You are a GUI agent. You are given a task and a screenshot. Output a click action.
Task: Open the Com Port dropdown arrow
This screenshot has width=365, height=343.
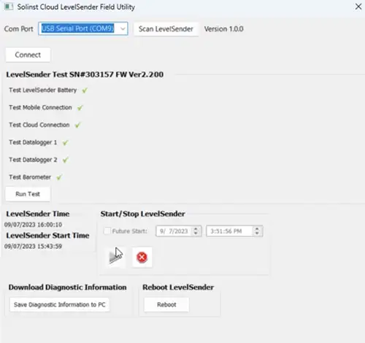[123, 28]
